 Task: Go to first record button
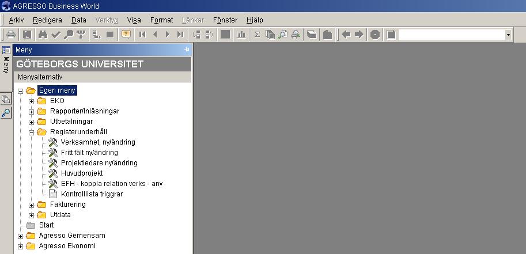click(142, 35)
